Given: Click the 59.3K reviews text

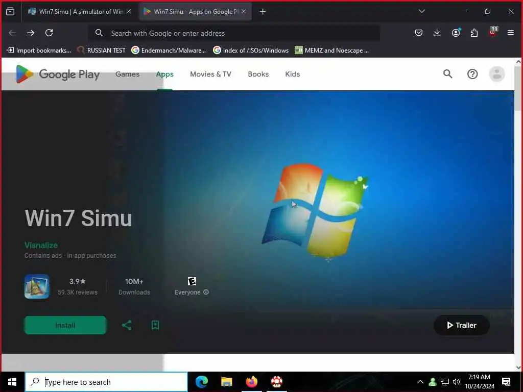Looking at the screenshot, I should pyautogui.click(x=78, y=292).
